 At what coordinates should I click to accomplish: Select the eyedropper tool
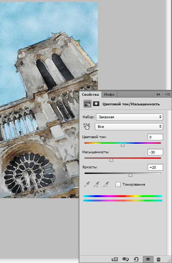pyautogui.click(x=87, y=185)
